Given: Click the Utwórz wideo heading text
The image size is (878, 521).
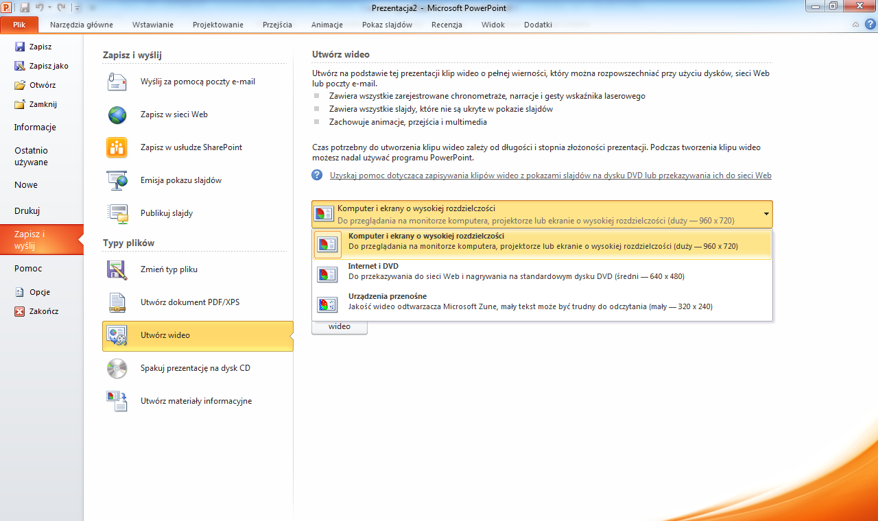Looking at the screenshot, I should [x=341, y=54].
